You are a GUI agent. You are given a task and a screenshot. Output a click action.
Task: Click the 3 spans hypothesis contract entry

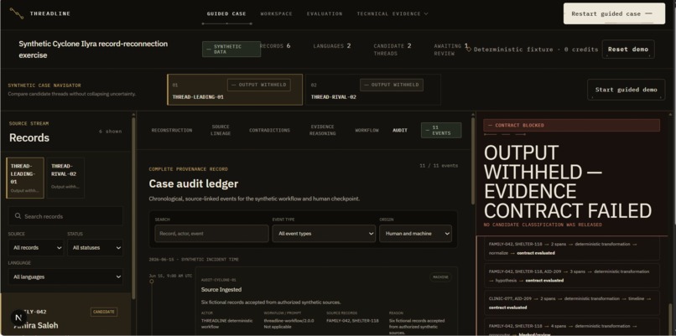pyautogui.click(x=571, y=276)
